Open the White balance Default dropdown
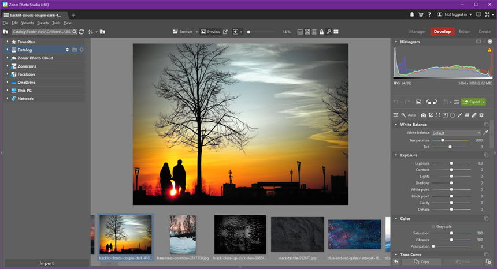 [x=456, y=133]
